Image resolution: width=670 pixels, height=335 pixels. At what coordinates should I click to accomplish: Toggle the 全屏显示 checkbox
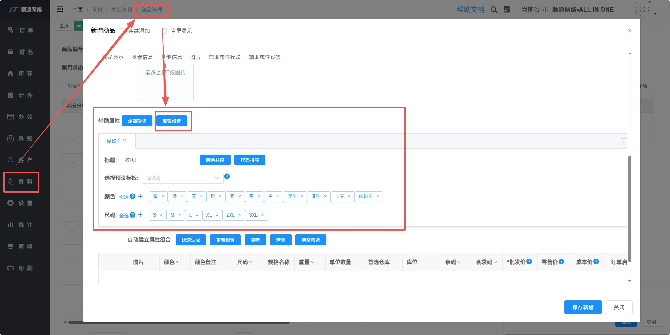164,31
